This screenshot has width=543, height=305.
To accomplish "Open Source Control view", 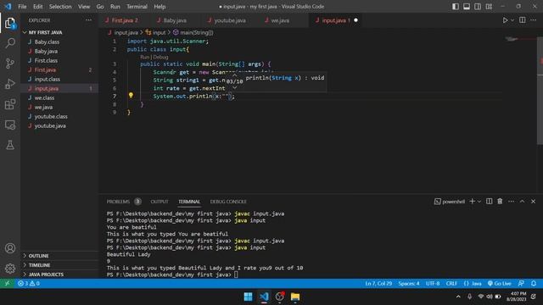I will [x=10, y=64].
